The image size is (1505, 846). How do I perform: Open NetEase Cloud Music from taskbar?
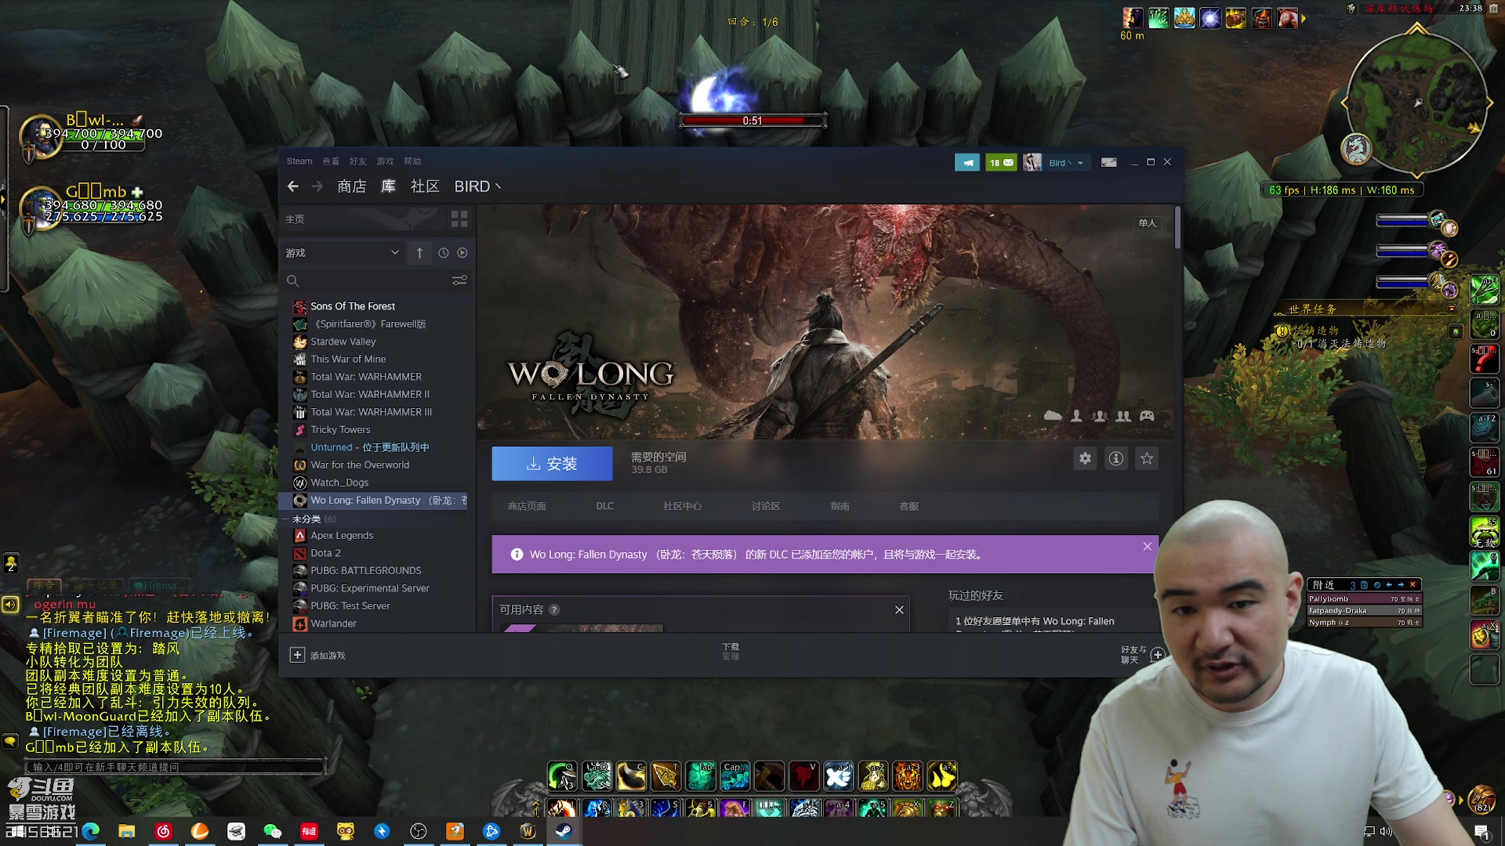pyautogui.click(x=163, y=831)
